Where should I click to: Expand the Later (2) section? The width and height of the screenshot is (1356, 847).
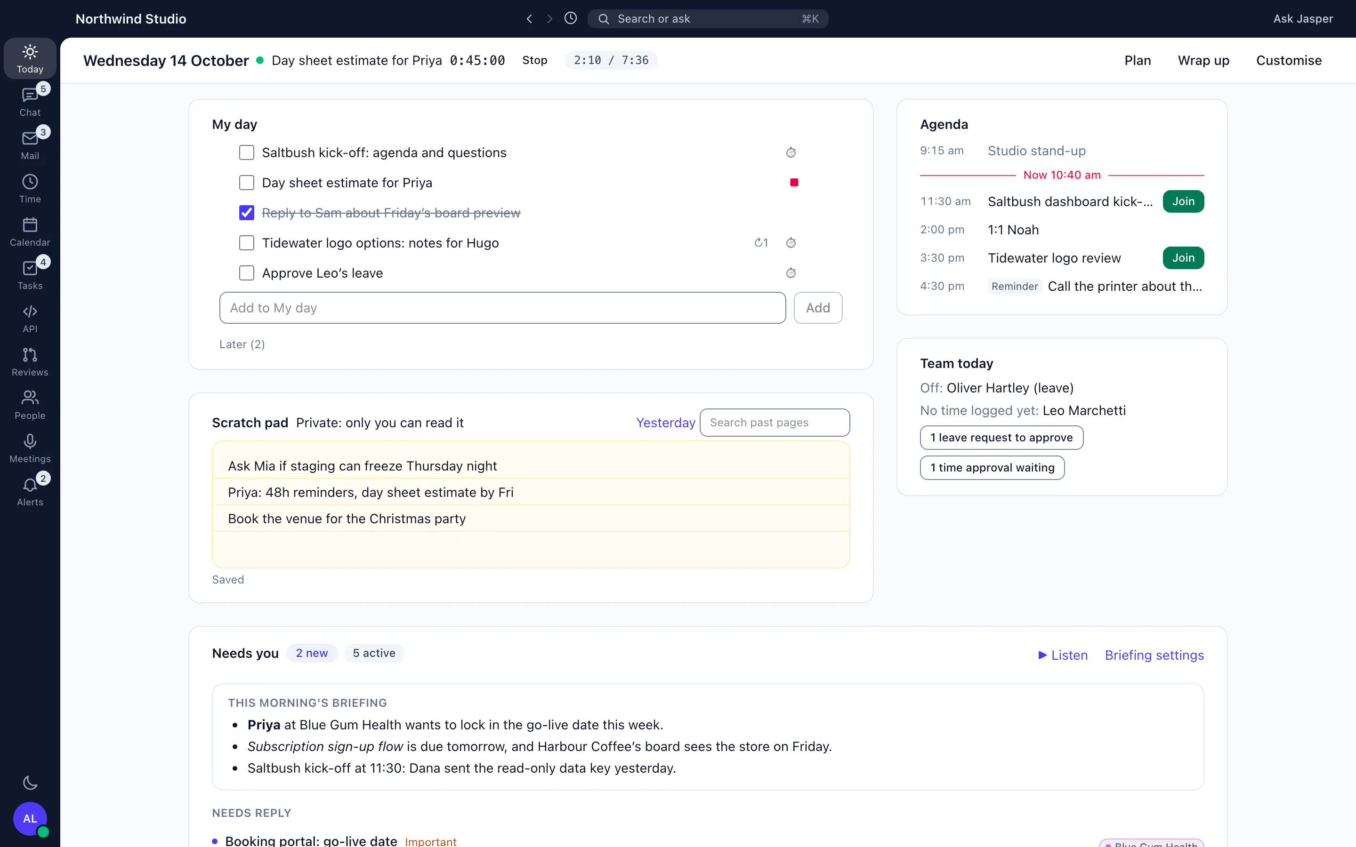tap(242, 344)
